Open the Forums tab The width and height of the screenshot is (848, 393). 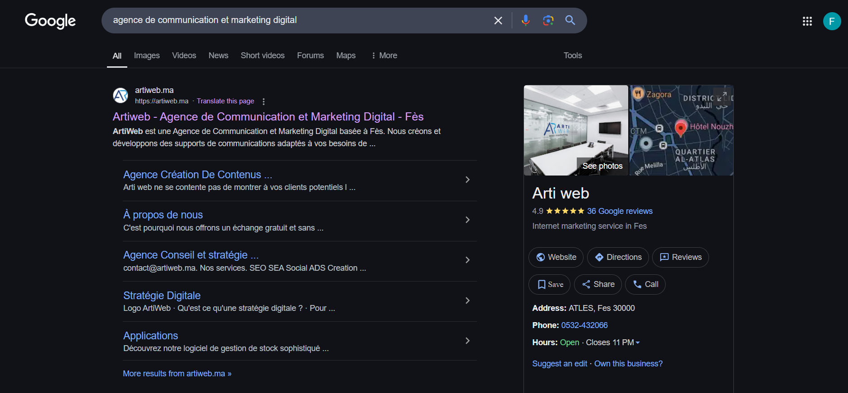click(x=310, y=55)
